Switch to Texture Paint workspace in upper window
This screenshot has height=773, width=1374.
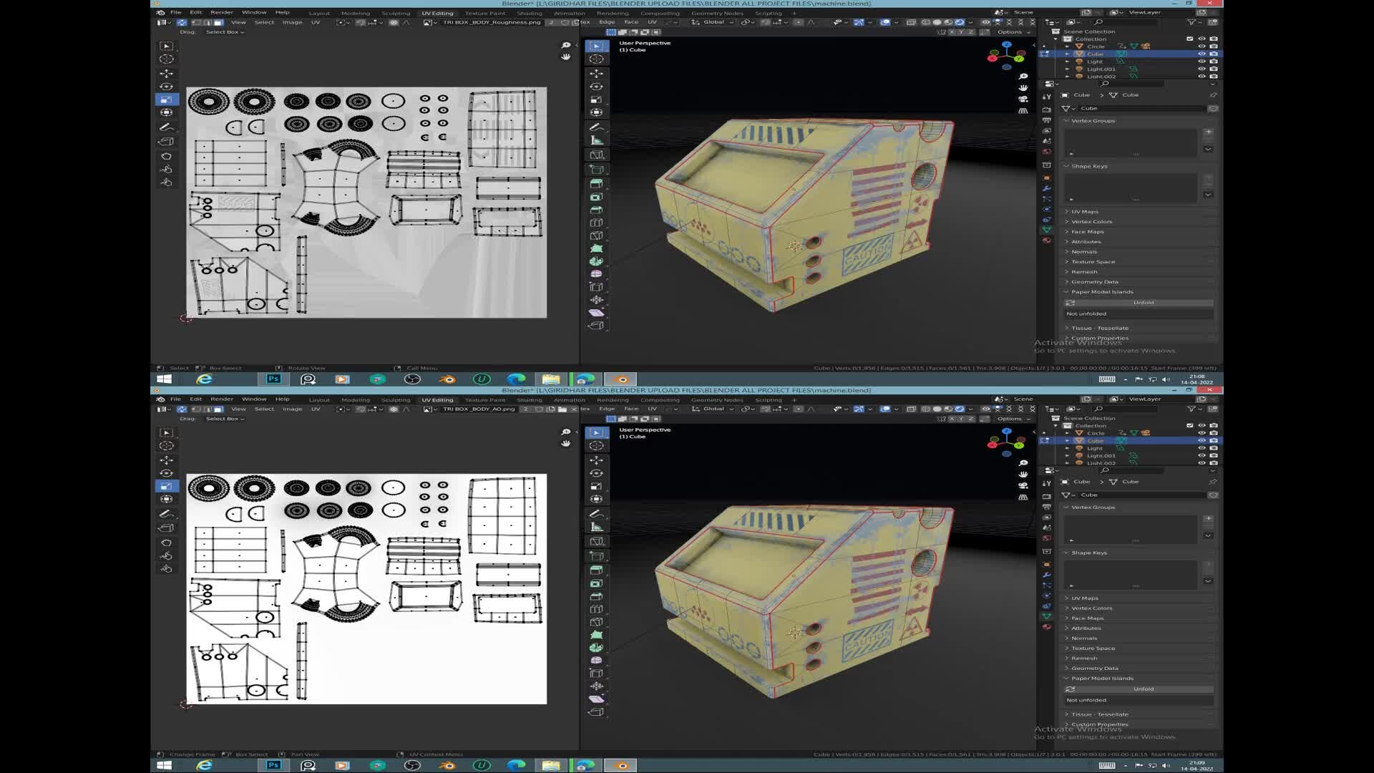[x=484, y=13]
